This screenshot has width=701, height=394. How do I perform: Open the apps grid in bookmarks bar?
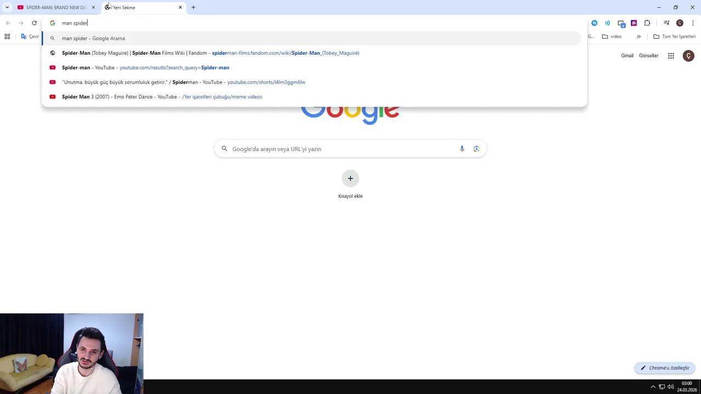(x=7, y=37)
